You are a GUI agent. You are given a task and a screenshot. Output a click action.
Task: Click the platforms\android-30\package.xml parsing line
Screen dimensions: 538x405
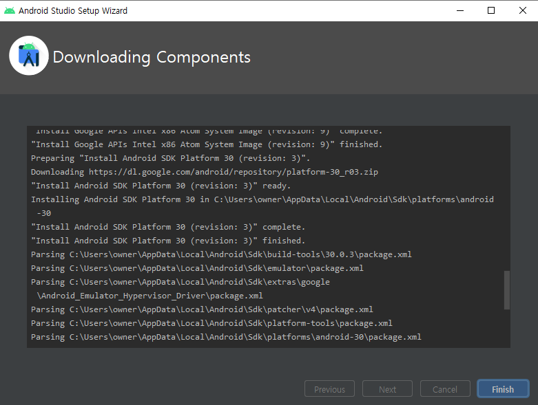tap(226, 337)
